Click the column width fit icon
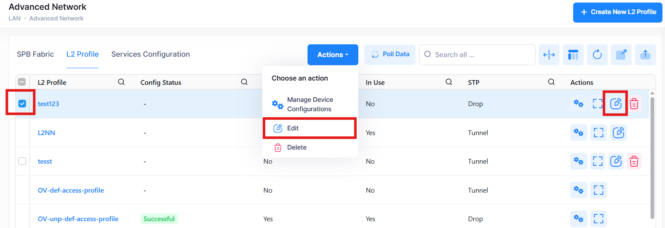This screenshot has width=665, height=228. (549, 55)
